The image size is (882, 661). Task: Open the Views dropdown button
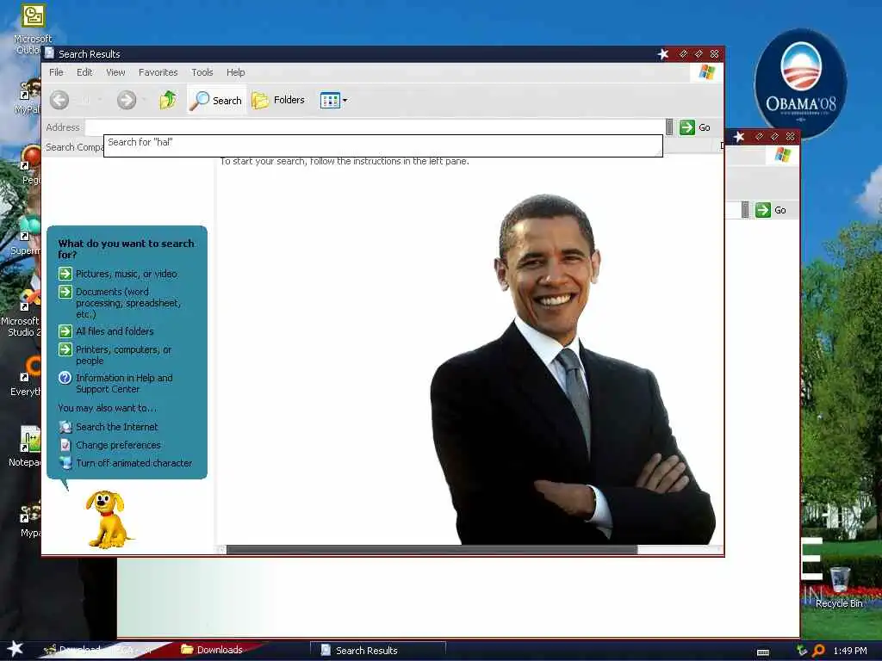point(333,101)
